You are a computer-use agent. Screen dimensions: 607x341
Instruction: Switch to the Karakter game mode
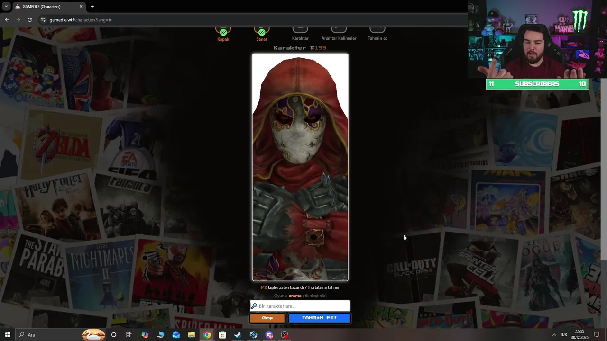tap(300, 34)
